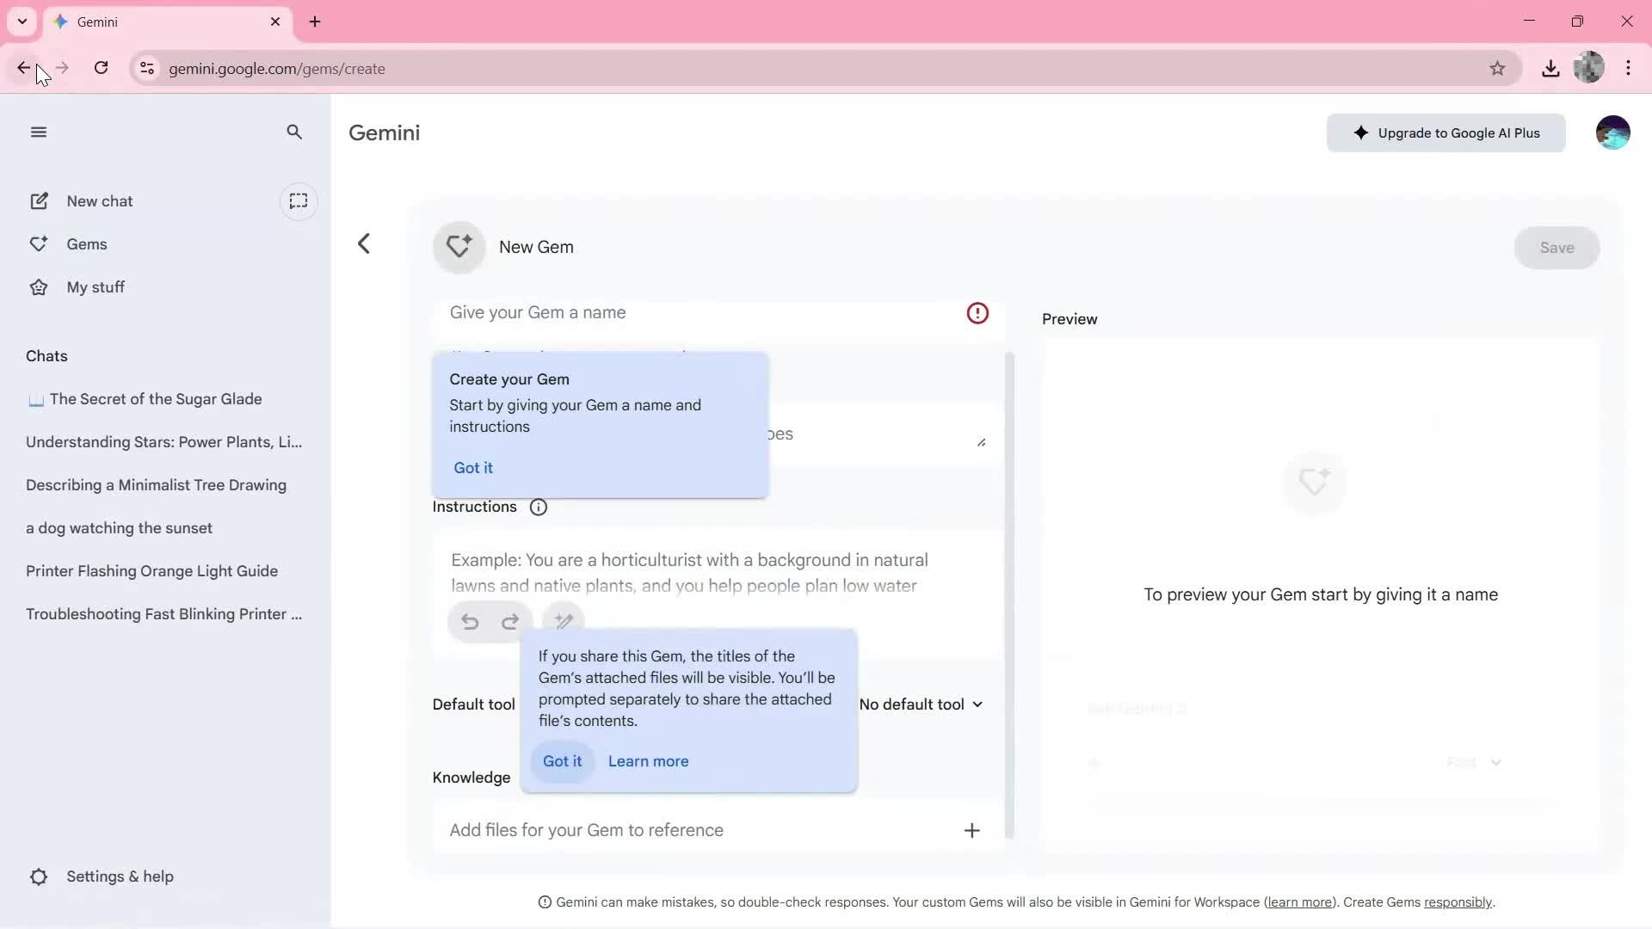The height and width of the screenshot is (929, 1652).
Task: Click the plus icon to add knowledge files
Action: [x=971, y=830]
